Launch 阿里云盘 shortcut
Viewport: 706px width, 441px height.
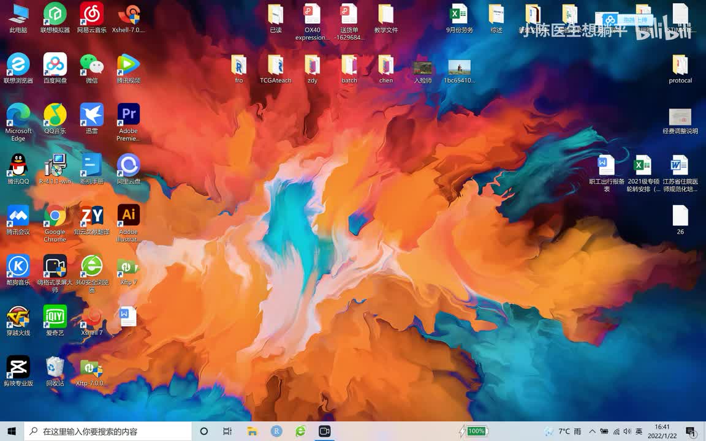click(x=128, y=169)
